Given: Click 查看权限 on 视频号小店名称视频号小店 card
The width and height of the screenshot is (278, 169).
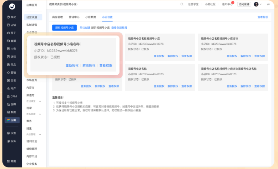Looking at the screenshot, I should (187, 56).
